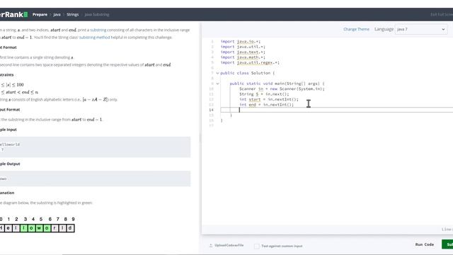
Task: Click the Upload Code as File icon
Action: (211, 246)
